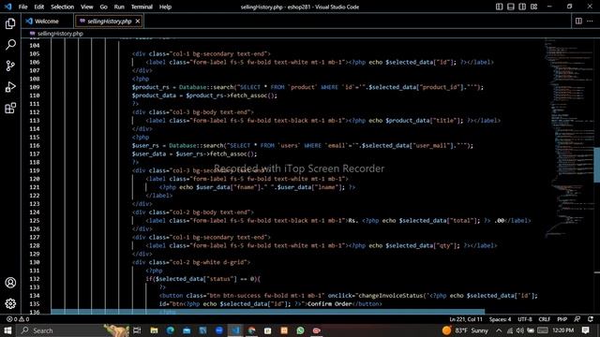Viewport: 600px width, 337px height.
Task: Open errors and warnings status indicator
Action: click(18, 319)
